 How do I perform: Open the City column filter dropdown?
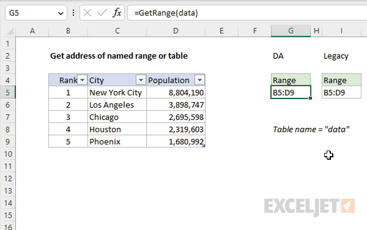pos(141,80)
